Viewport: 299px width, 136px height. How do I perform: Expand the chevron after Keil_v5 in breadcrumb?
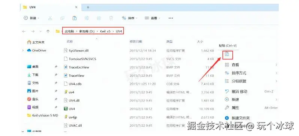(x=113, y=31)
